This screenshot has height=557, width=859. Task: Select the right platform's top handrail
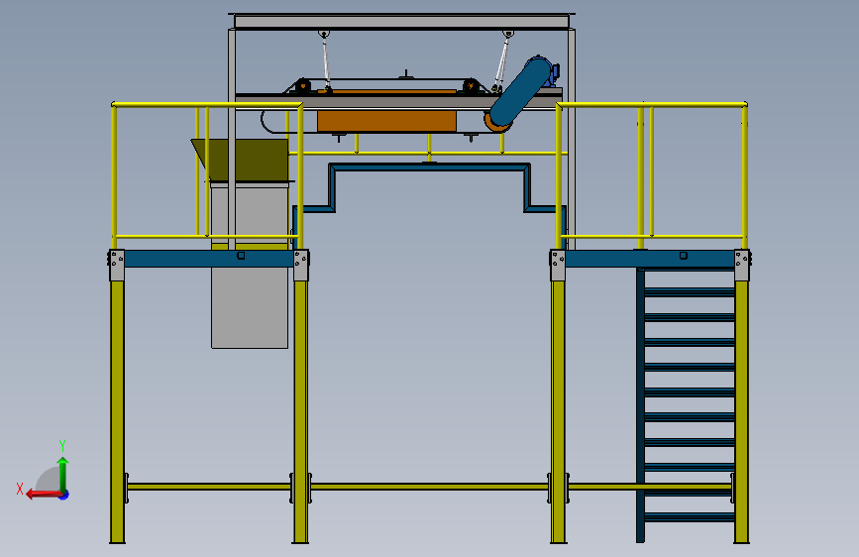[652, 104]
